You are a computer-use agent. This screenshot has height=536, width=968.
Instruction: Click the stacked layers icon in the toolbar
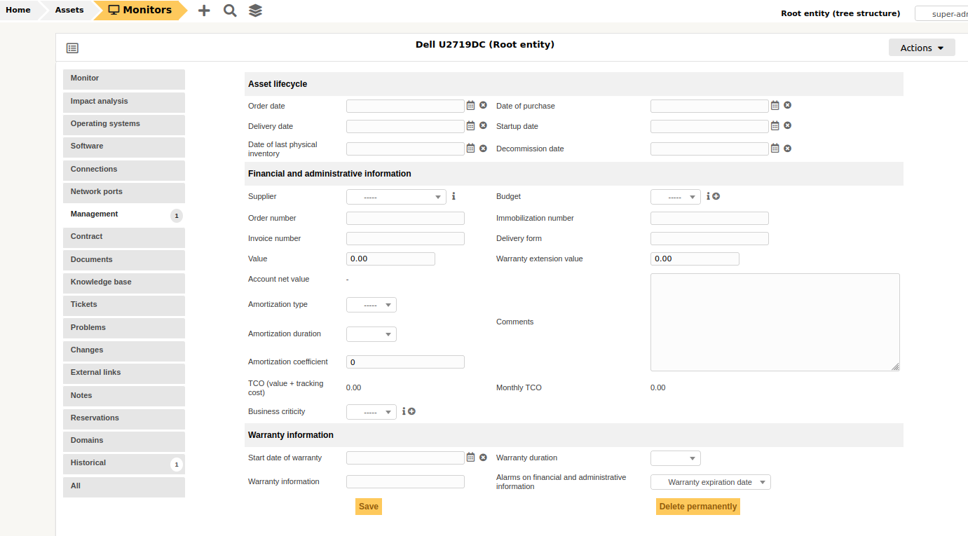(x=254, y=11)
